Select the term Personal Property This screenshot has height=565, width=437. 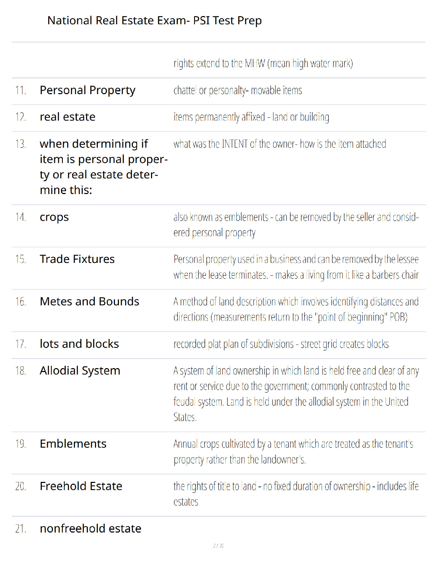point(87,91)
